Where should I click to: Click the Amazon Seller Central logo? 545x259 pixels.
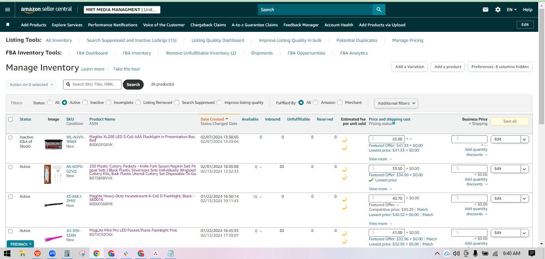(x=46, y=9)
